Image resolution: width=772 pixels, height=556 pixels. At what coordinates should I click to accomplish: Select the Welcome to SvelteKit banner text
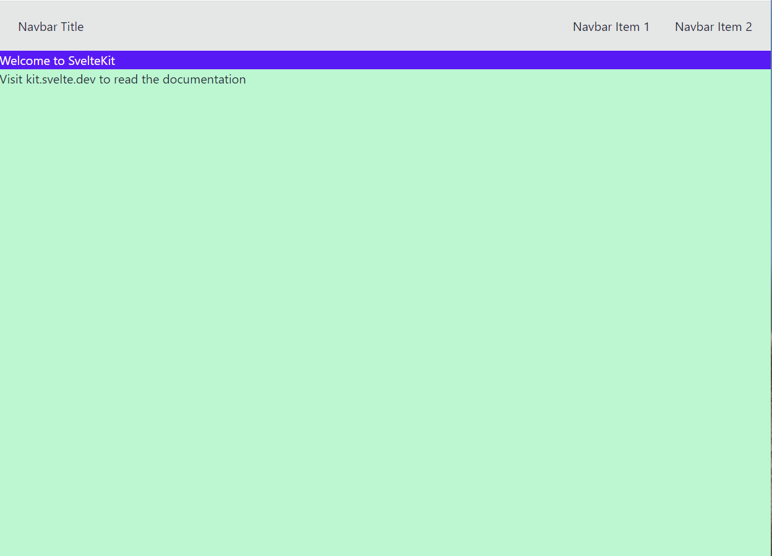[58, 60]
